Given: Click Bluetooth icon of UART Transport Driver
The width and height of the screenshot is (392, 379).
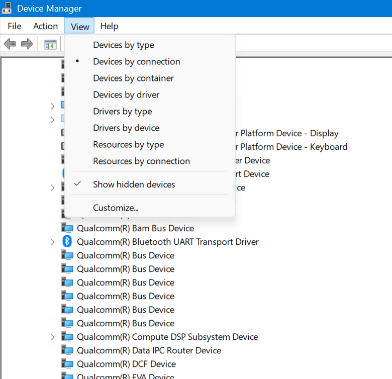Looking at the screenshot, I should (67, 241).
